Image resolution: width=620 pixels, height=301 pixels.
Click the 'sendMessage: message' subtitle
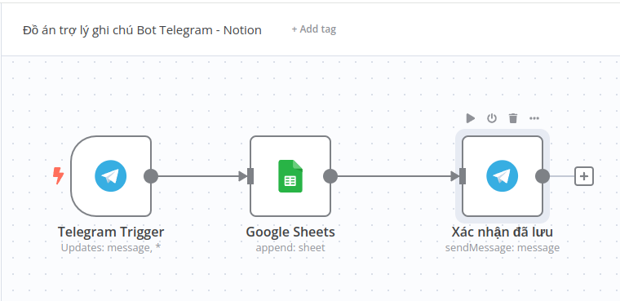pos(503,248)
